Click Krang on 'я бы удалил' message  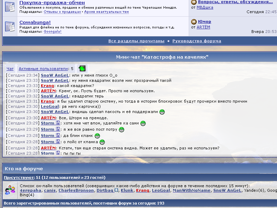[x=47, y=101]
